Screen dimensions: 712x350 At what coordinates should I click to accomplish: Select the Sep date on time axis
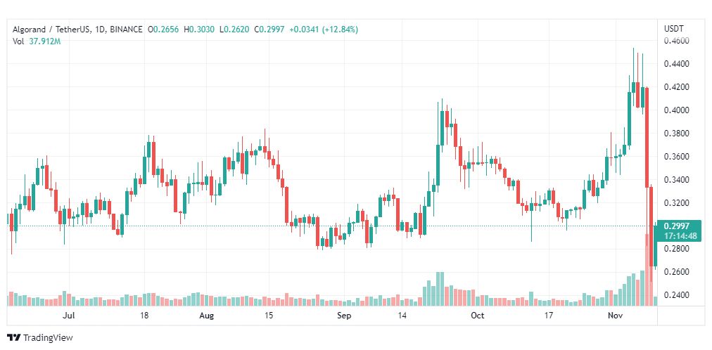coord(344,315)
